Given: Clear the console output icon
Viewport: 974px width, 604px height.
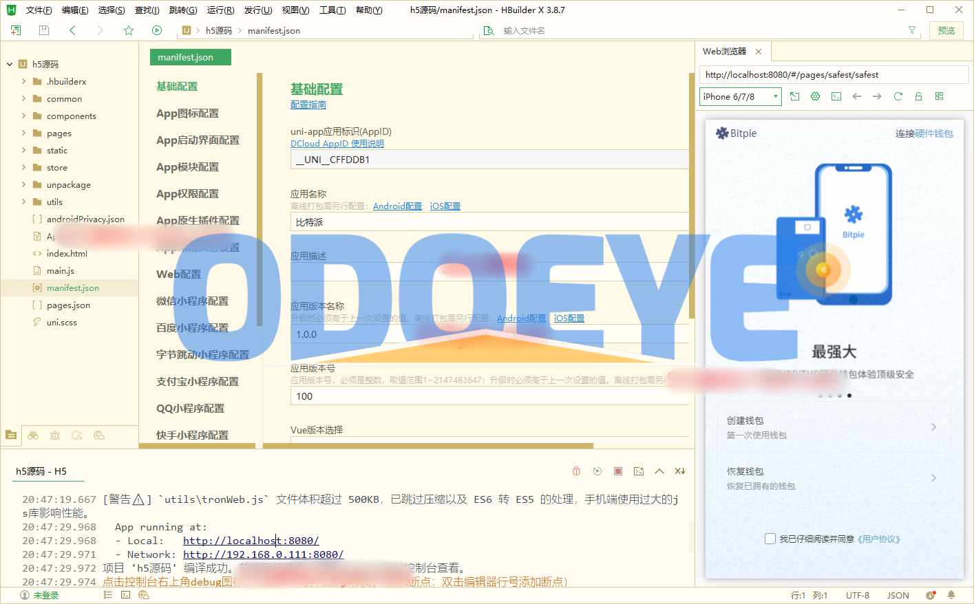Looking at the screenshot, I should [x=680, y=471].
